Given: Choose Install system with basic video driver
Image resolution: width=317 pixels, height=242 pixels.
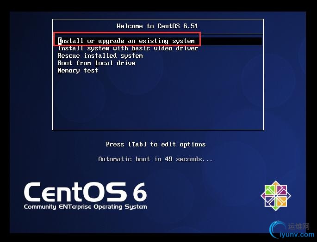Looking at the screenshot, I should [128, 48].
